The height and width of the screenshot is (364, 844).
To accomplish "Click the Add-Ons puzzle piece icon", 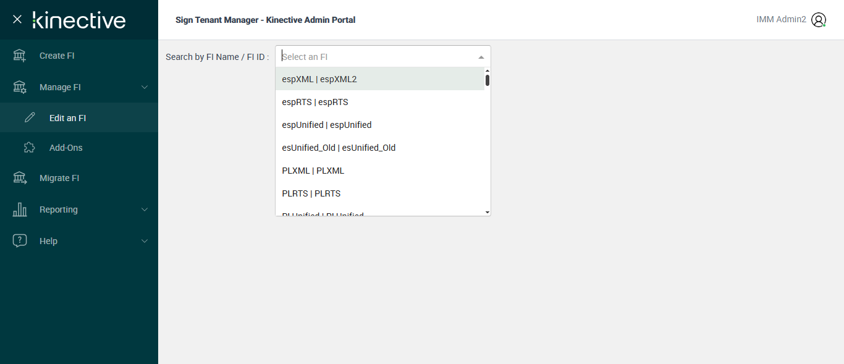I will point(30,148).
